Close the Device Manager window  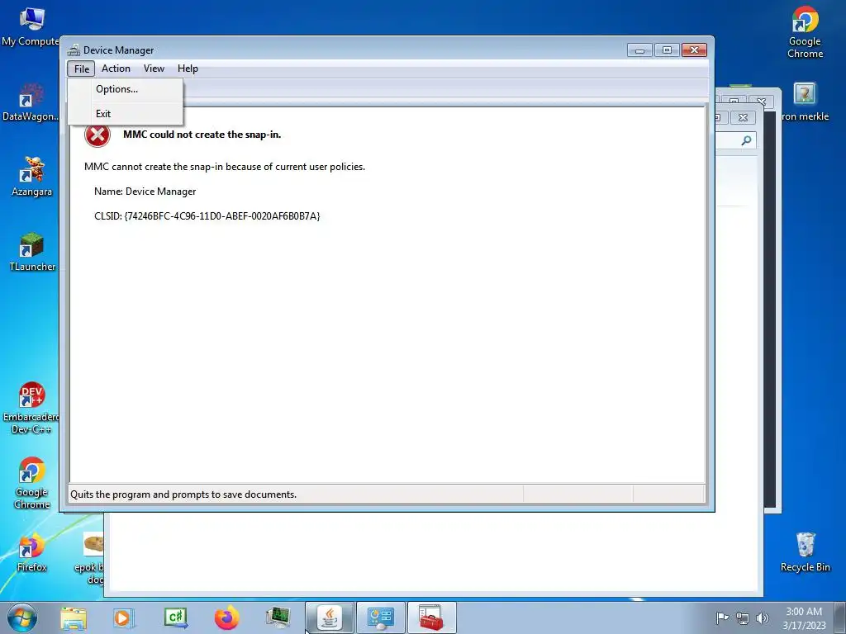(694, 50)
